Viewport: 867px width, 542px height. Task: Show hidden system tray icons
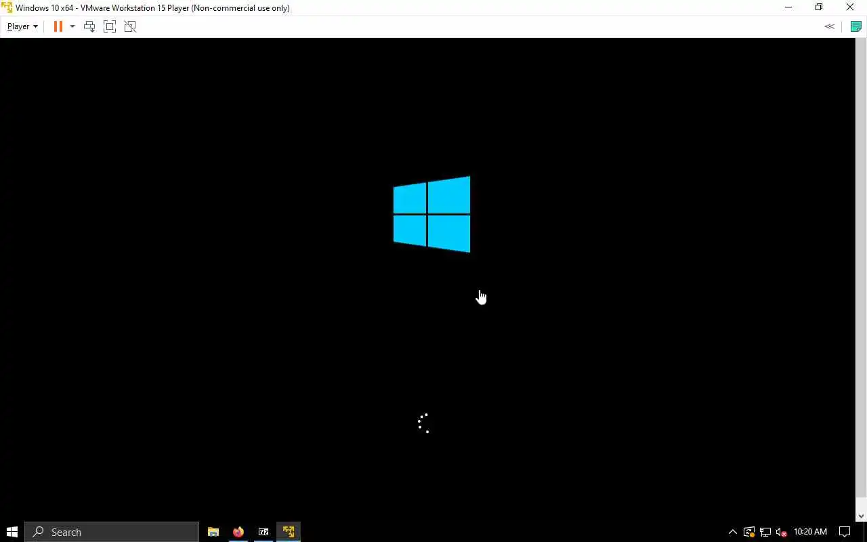coord(732,532)
